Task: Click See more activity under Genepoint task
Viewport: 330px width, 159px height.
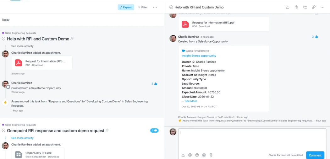Action: point(22,138)
